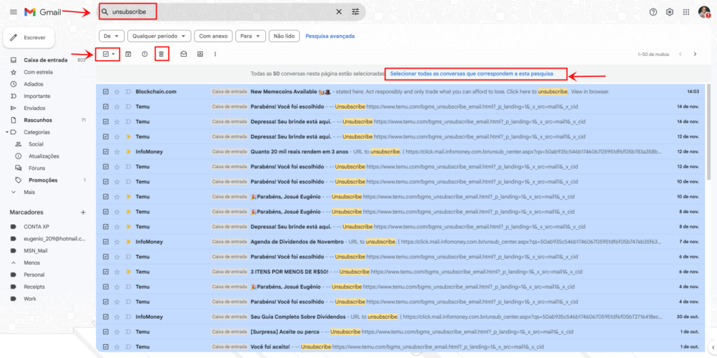Viewport: 717px width, 358px height.
Task: Click the Escrever compose button
Action: click(29, 38)
